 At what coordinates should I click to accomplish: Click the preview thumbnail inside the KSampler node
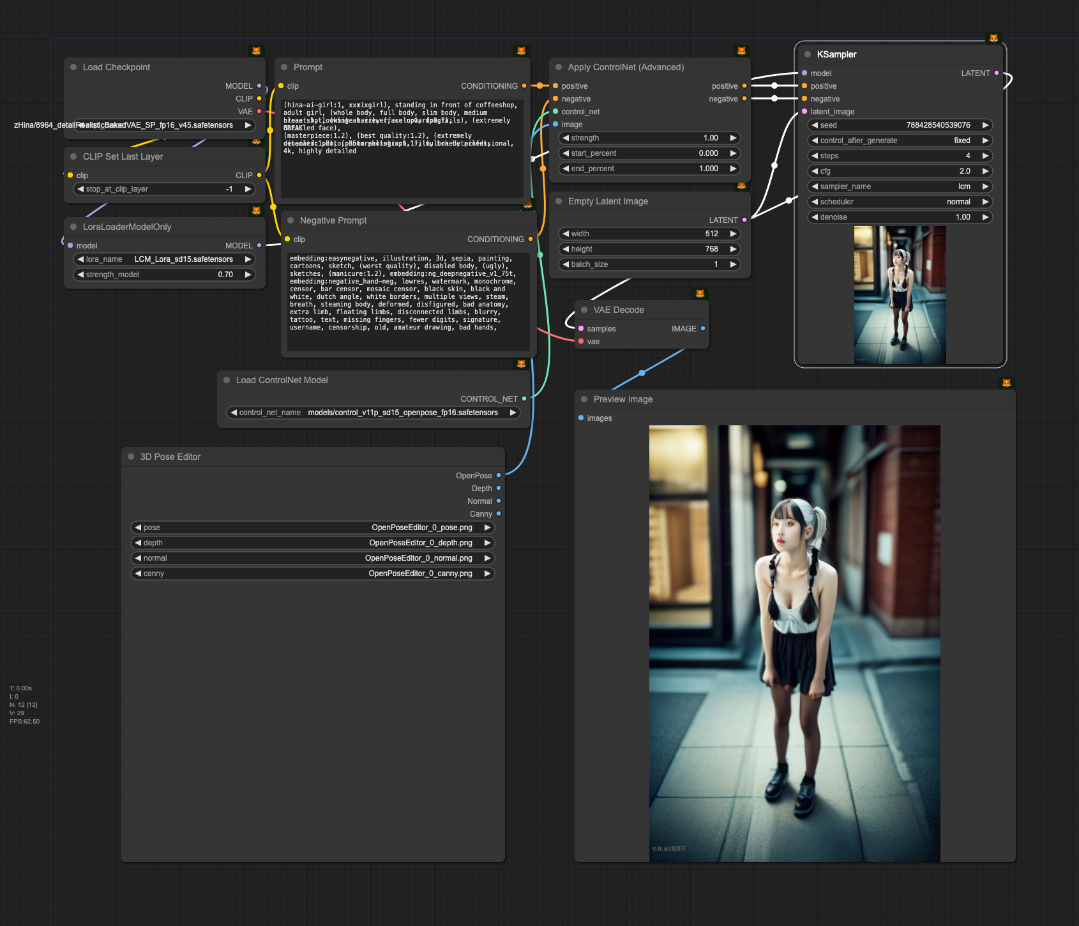[x=900, y=295]
